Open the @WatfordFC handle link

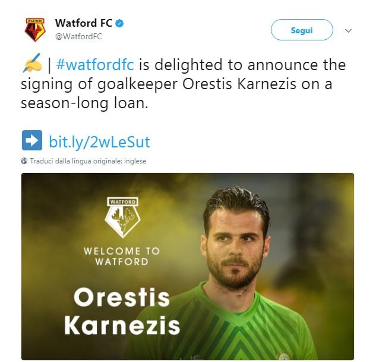[x=78, y=36]
